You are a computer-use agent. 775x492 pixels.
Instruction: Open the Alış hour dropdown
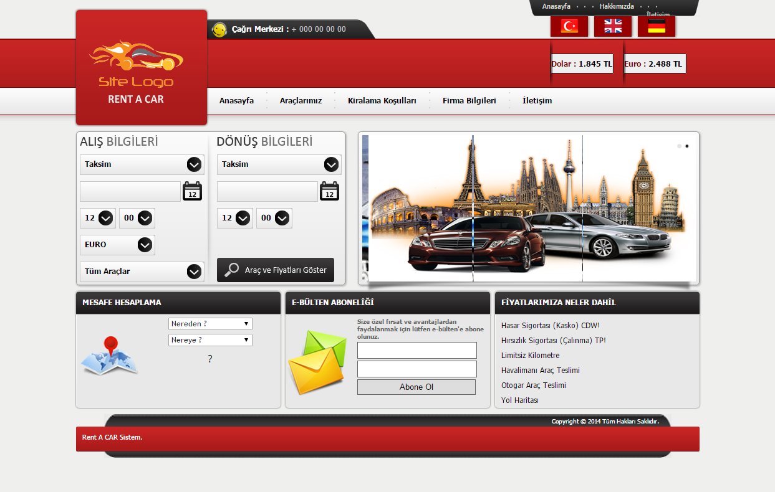[x=98, y=218]
